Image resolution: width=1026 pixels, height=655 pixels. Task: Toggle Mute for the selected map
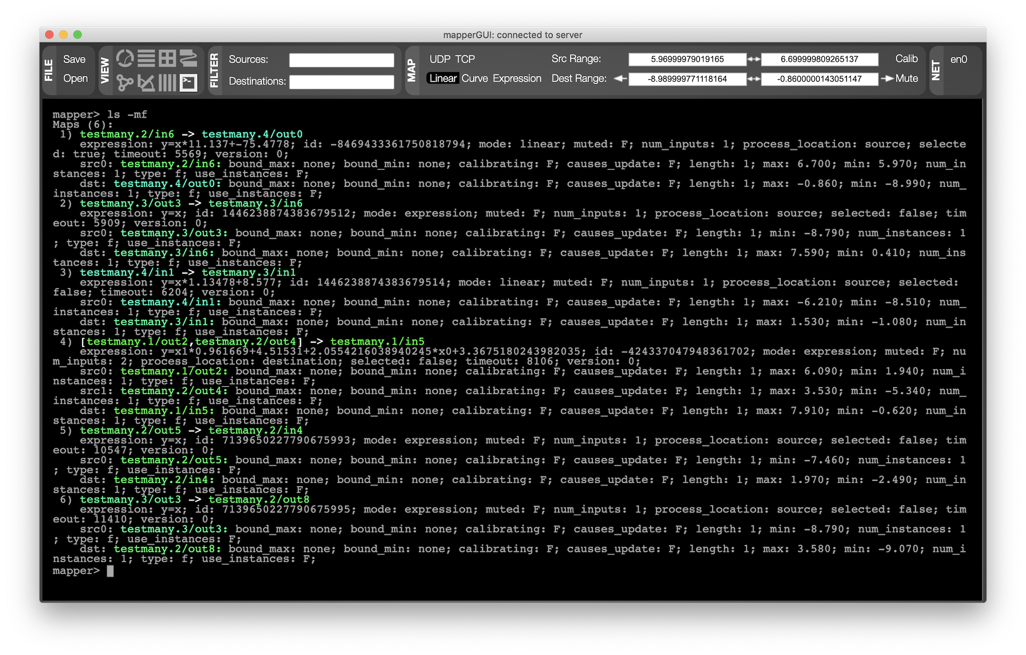[906, 79]
